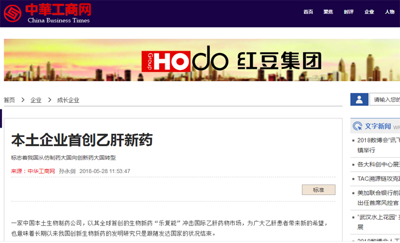
Task: Open the 首页 top navigation item
Action: coord(308,12)
